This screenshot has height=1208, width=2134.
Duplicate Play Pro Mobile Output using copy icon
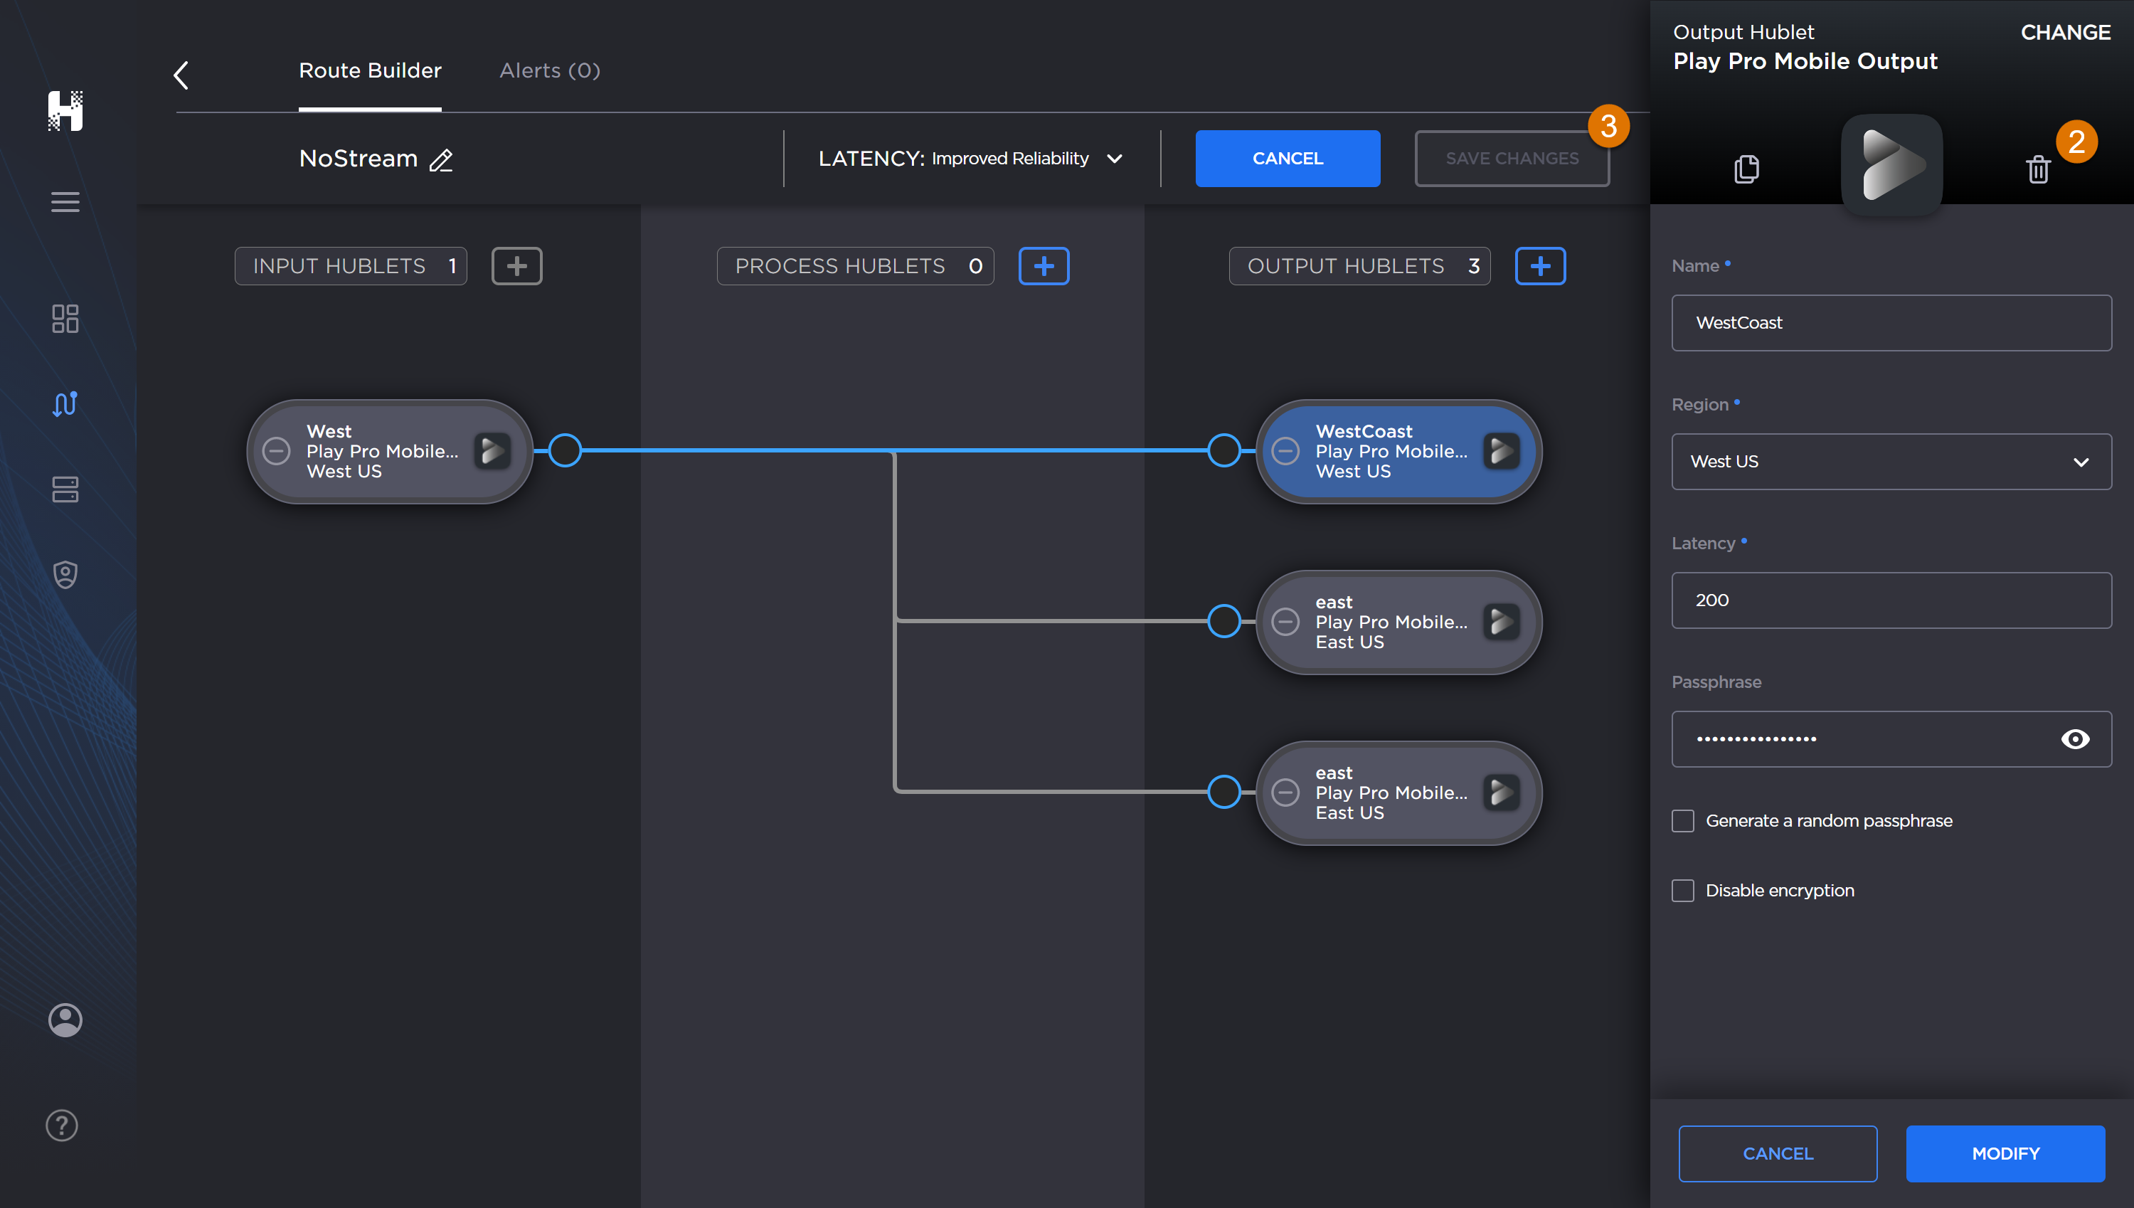[x=1746, y=169]
